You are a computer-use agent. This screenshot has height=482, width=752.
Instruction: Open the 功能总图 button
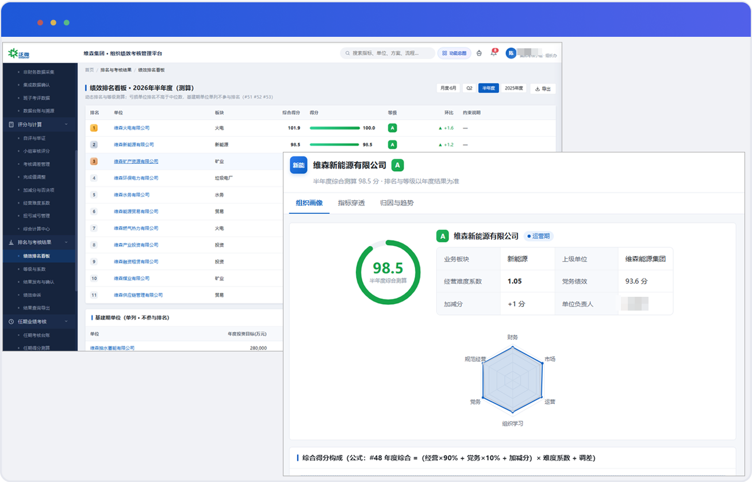454,53
